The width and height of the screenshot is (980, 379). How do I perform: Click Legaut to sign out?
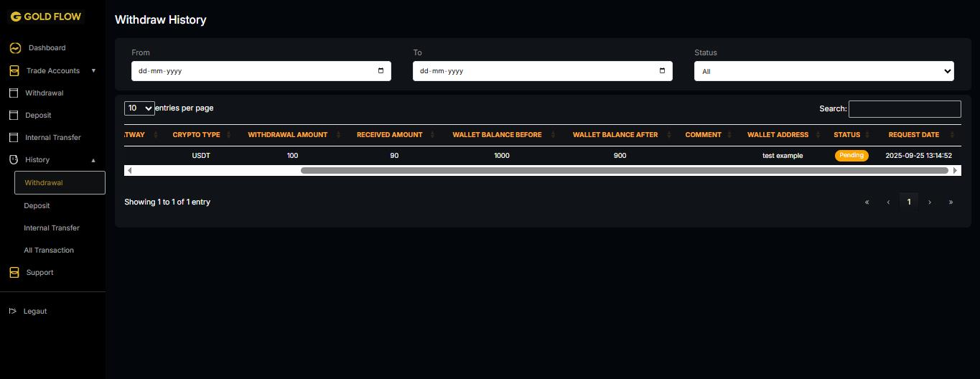[35, 311]
